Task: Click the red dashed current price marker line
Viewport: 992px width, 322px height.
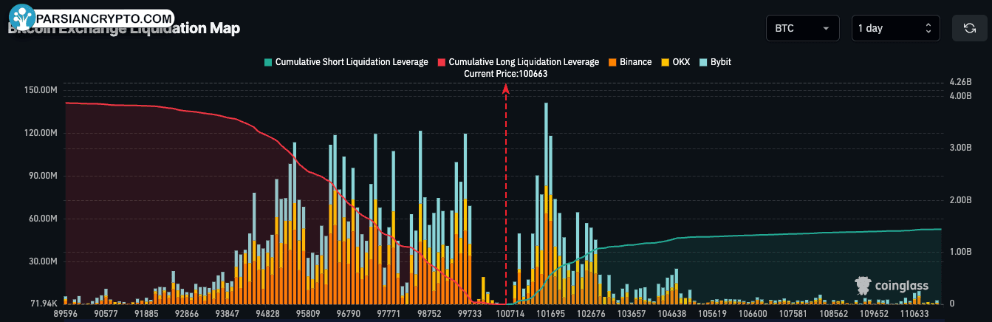Action: (x=506, y=196)
